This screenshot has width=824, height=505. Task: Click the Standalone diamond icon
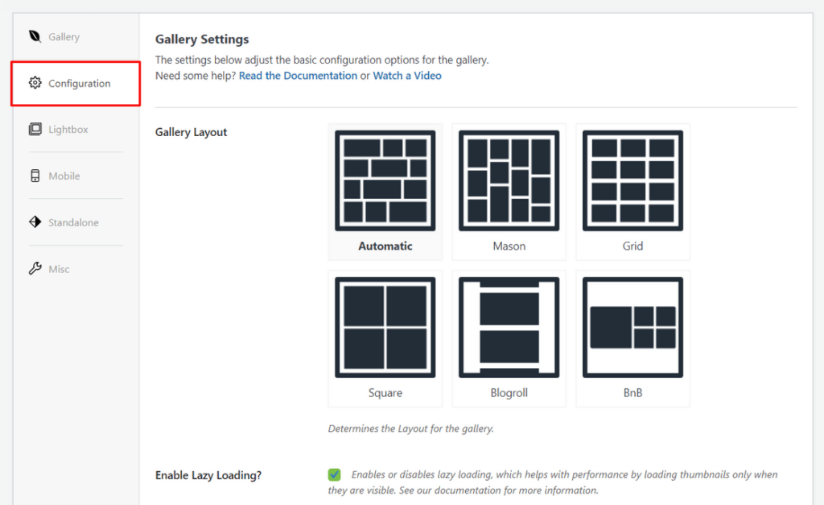tap(34, 221)
